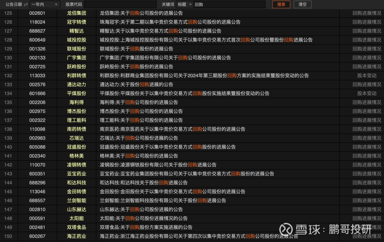This screenshot has height=242, width=384.
Task: Select stock name 联域股份
Action: click(76, 49)
